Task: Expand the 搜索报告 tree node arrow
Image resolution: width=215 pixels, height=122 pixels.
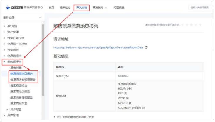Action: click(x=4, y=50)
